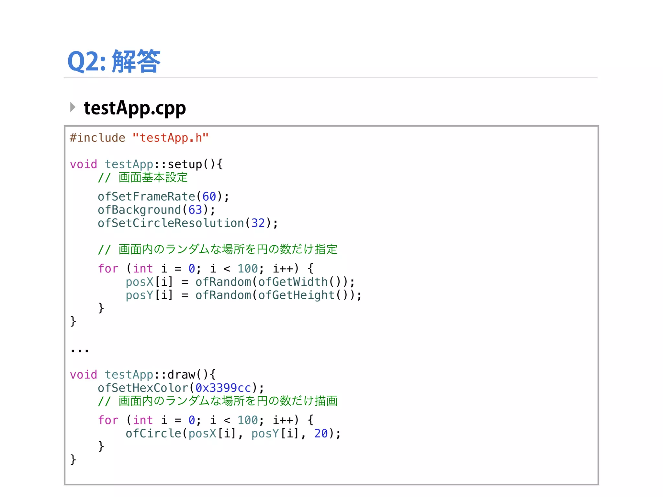Click the "testApp.h" include string

pyautogui.click(x=170, y=138)
